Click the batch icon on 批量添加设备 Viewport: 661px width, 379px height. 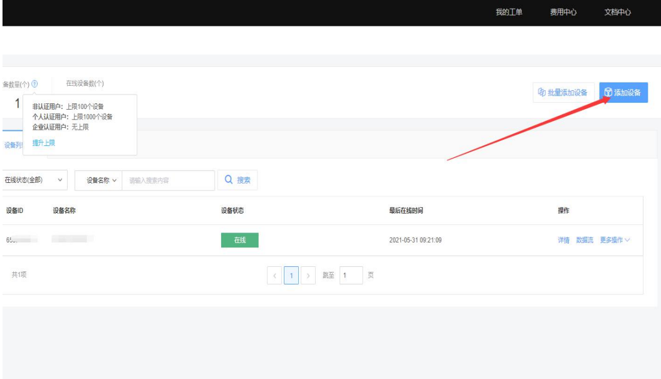point(542,93)
